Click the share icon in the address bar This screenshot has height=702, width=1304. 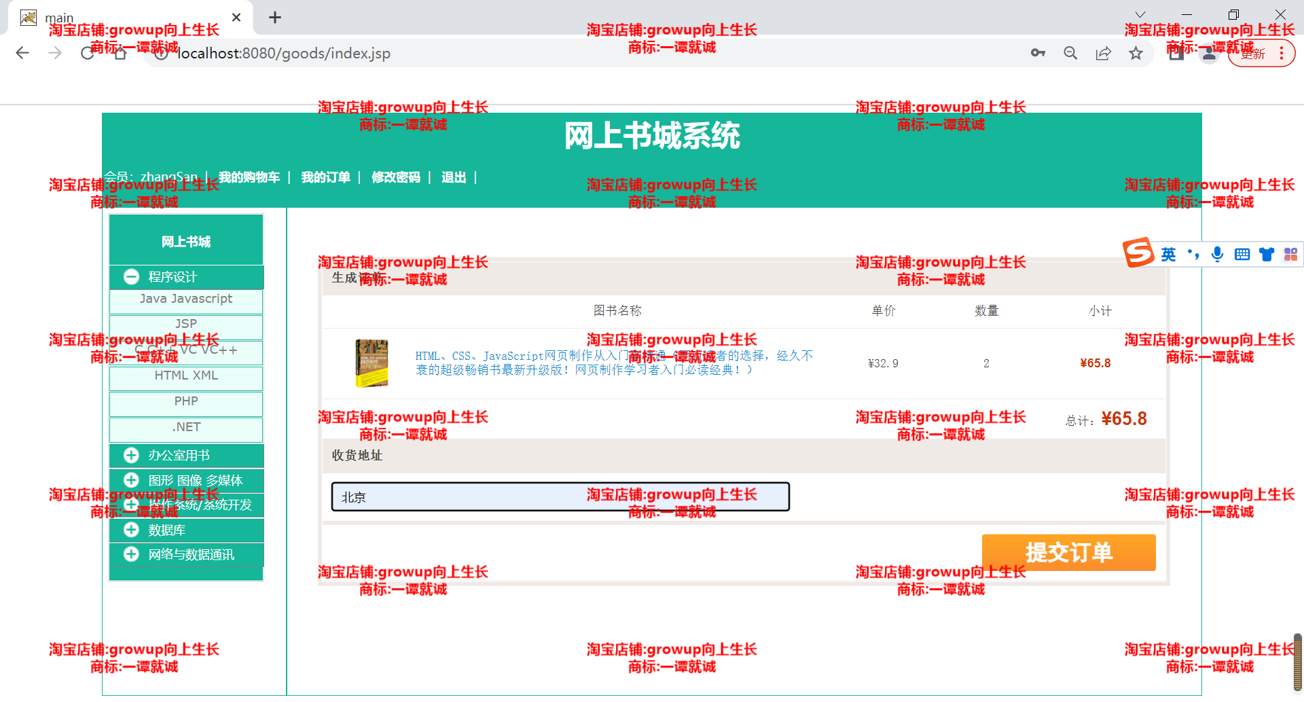[x=1103, y=53]
